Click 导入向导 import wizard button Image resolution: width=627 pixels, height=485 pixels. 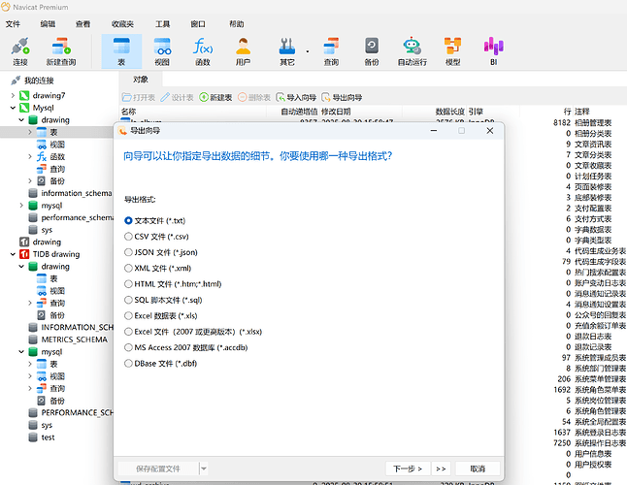296,97
